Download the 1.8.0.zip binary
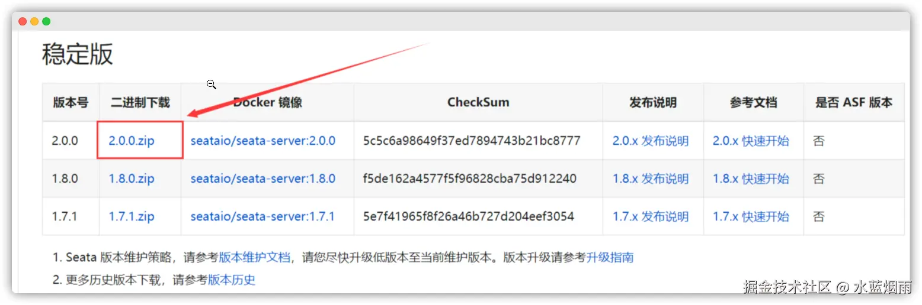The height and width of the screenshot is (305, 922). tap(132, 179)
